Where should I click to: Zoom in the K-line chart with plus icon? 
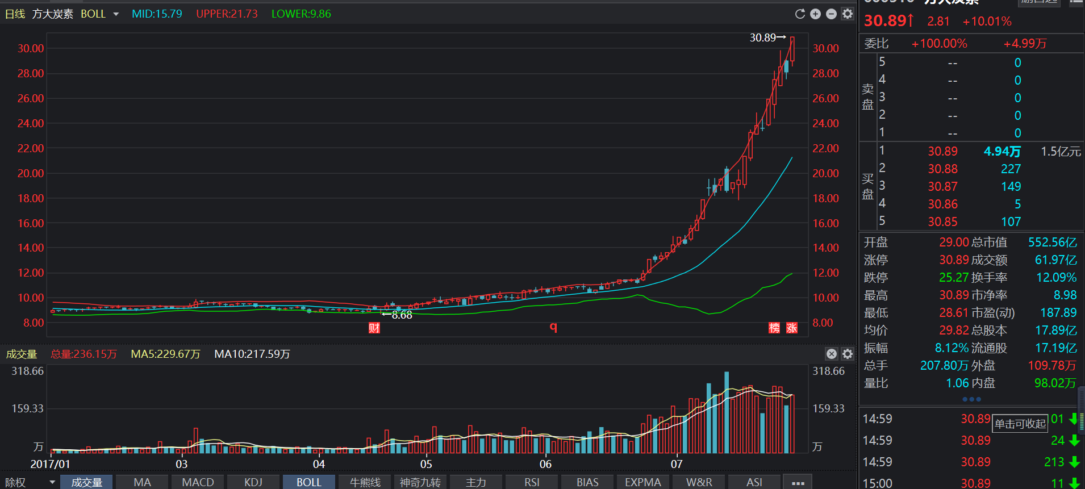point(815,14)
